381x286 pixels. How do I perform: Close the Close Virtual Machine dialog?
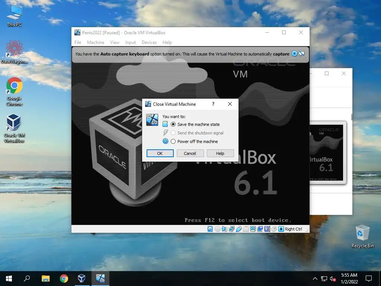coord(230,104)
